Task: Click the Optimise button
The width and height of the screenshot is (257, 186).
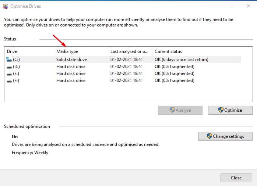Action: pos(230,110)
